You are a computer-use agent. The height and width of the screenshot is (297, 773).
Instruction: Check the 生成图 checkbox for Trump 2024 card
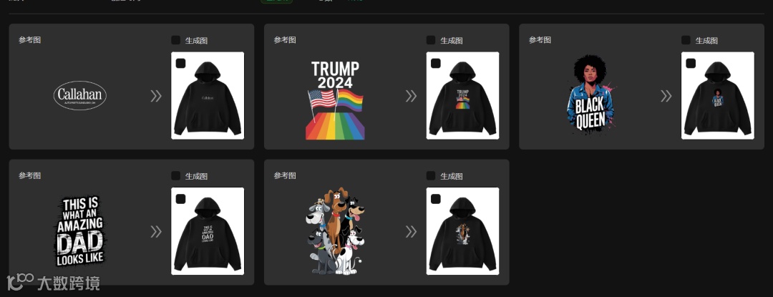click(x=431, y=40)
